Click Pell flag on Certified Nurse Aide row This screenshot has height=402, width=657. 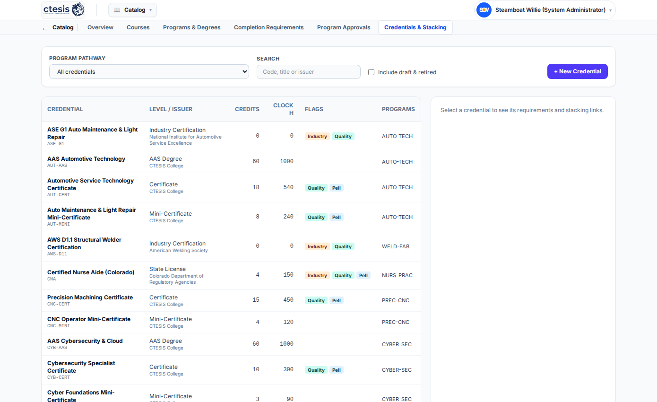[363, 275]
